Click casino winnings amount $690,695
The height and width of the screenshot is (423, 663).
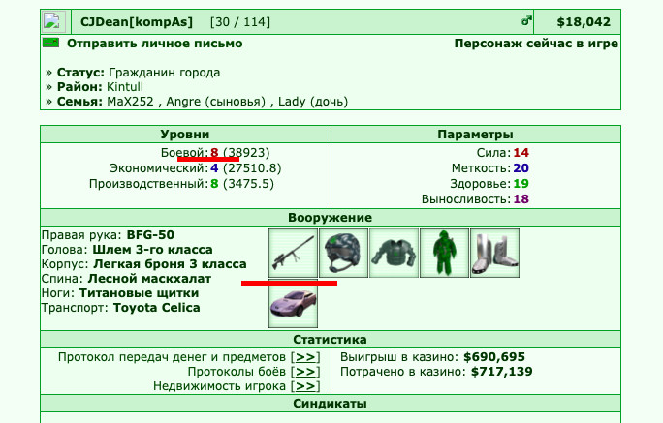494,357
